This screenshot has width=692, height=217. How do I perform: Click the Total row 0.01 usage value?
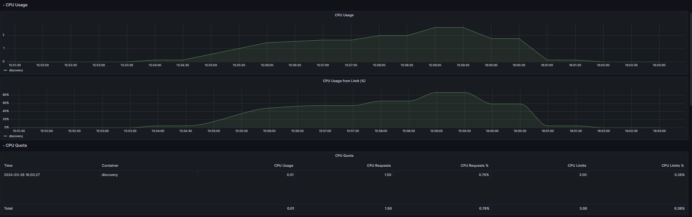[291, 208]
